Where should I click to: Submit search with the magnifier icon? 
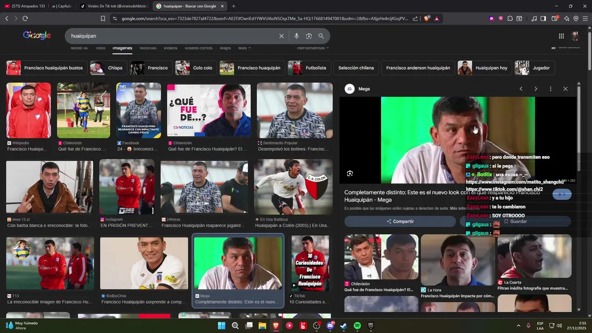tap(321, 36)
